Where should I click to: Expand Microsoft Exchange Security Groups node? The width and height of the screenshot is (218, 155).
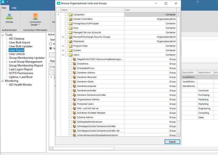click(x=63, y=37)
